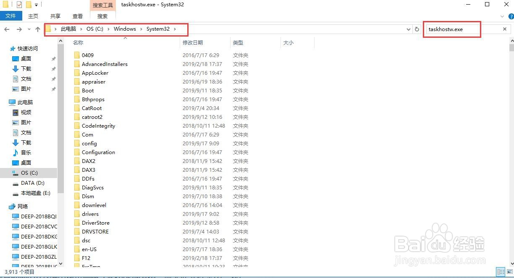Click the up-one-level arrow icon
Viewport: 514px width, 278px height.
(37, 29)
